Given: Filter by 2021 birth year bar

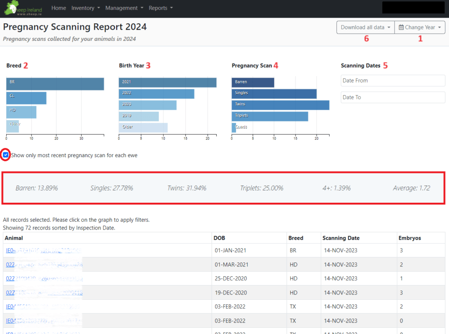Looking at the screenshot, I should [x=167, y=83].
